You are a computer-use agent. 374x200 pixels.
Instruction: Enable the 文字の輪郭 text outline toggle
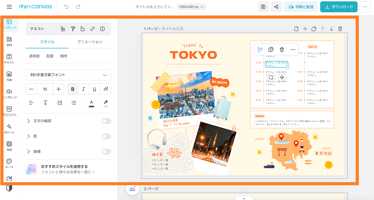[106, 121]
